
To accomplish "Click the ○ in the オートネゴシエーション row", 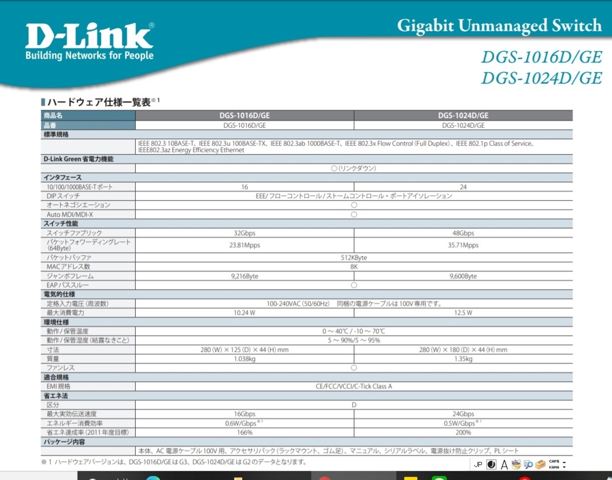I will [x=354, y=205].
